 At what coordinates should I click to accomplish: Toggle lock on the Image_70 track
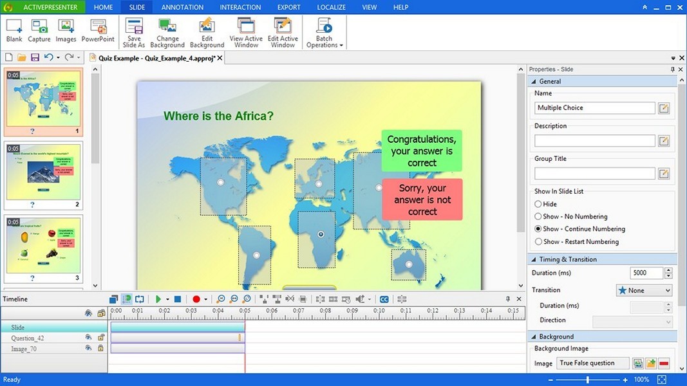click(101, 348)
